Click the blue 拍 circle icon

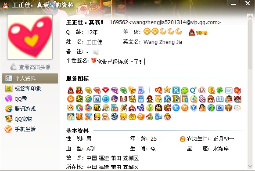click(176, 108)
